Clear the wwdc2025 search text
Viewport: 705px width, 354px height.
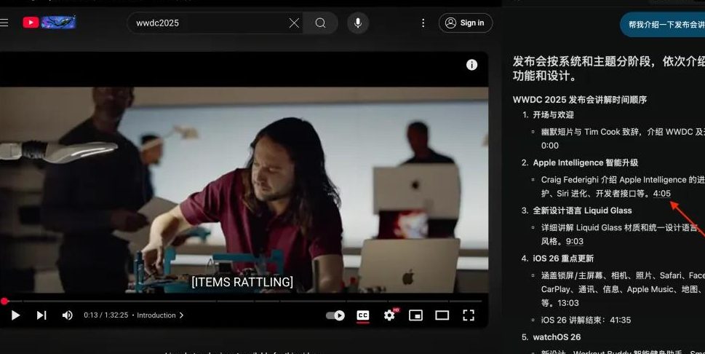294,23
